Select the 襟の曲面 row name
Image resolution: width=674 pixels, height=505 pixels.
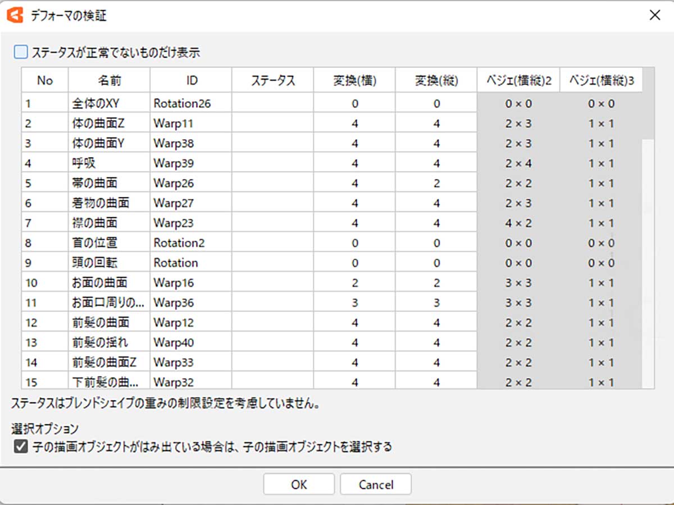109,223
